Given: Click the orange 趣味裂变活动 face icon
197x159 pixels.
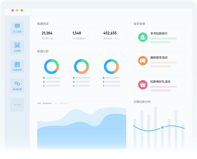Looking at the screenshot, I should [x=143, y=61].
